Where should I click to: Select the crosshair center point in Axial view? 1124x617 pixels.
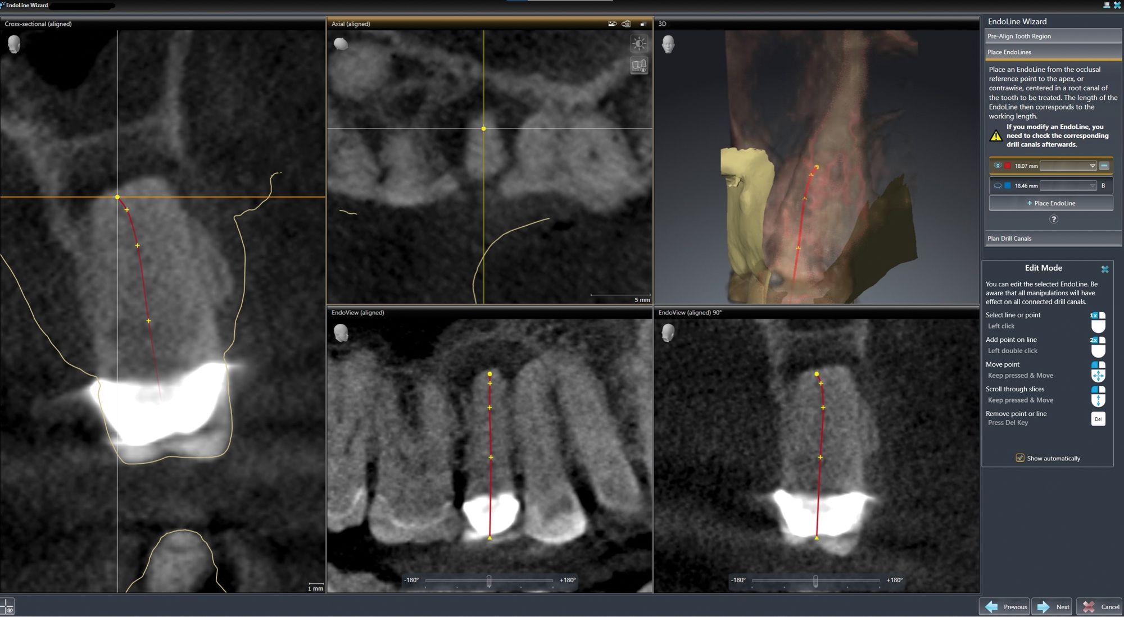[483, 129]
